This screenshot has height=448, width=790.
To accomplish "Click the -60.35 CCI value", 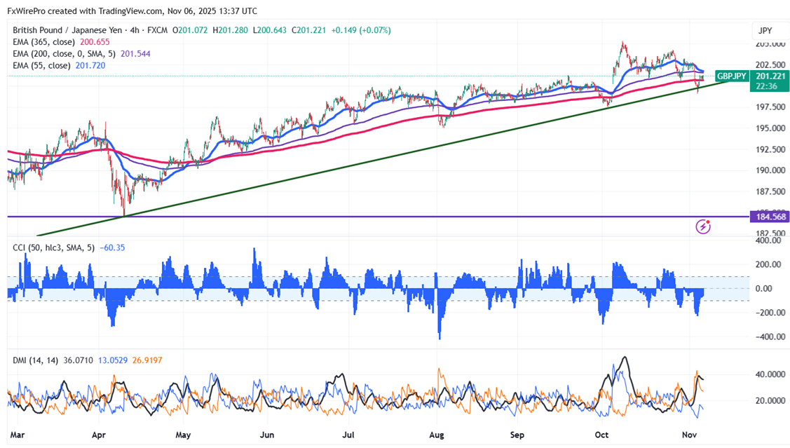I will coord(112,247).
